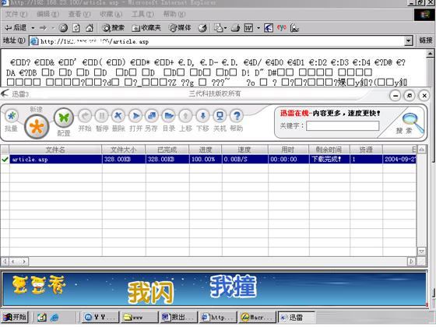Image resolution: width=436 pixels, height=327 pixels.
Task: Click the 删除 delete icon
Action: [x=118, y=116]
